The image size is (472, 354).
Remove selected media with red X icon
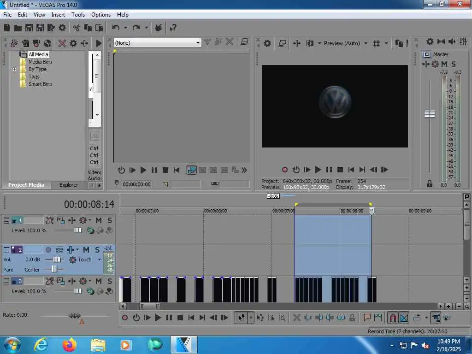(x=62, y=43)
